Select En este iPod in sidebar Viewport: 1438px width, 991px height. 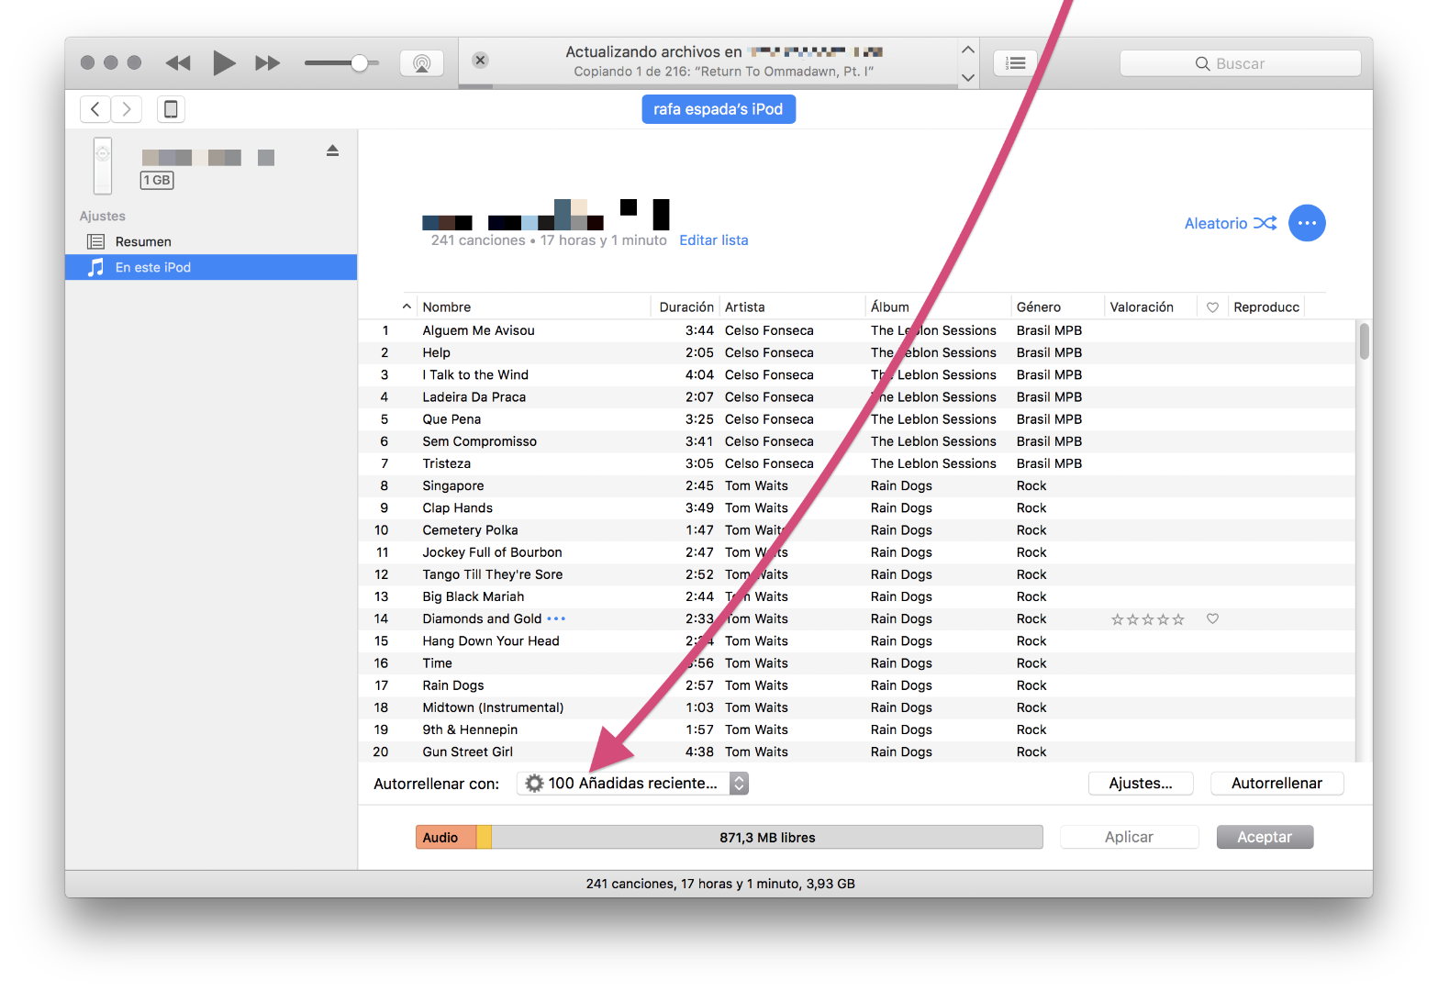tap(211, 267)
